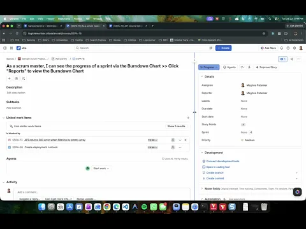Open Visual Studio Code from the Dock

pos(126,207)
